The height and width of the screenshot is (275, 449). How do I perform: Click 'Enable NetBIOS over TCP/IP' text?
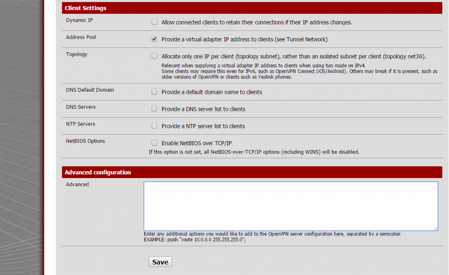(196, 143)
